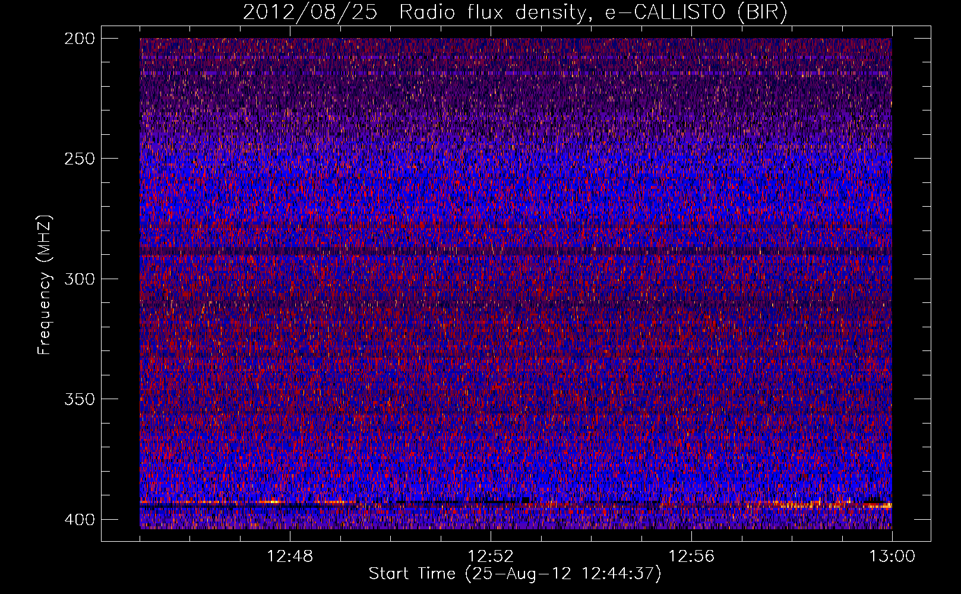The width and height of the screenshot is (961, 594).
Task: Click the 12:48 time tick label
Action: pos(290,557)
